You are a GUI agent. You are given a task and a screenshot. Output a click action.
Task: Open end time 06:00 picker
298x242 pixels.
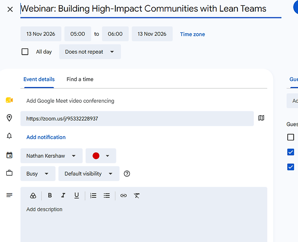(x=115, y=34)
